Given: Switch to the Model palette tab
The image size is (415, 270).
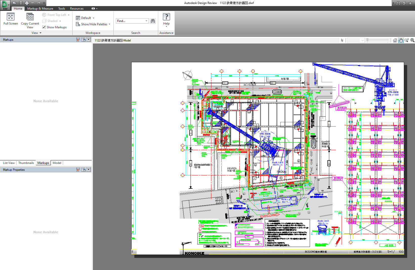Looking at the screenshot, I should point(57,163).
